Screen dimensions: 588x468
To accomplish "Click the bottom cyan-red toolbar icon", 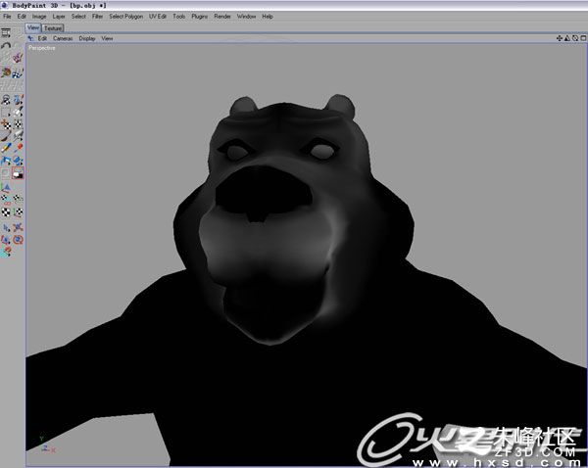I will [6, 253].
